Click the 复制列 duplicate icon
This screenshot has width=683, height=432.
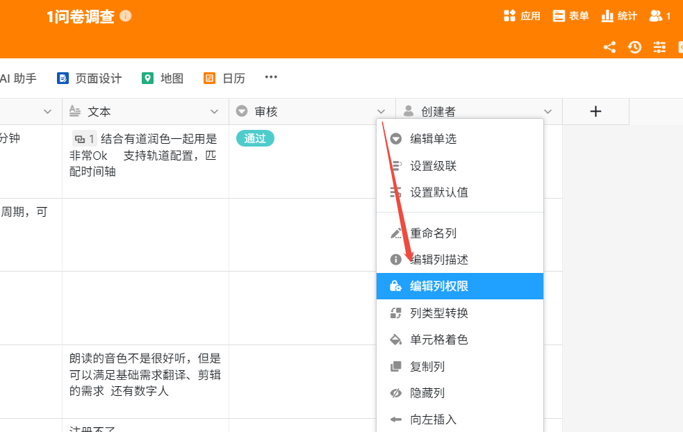point(395,367)
